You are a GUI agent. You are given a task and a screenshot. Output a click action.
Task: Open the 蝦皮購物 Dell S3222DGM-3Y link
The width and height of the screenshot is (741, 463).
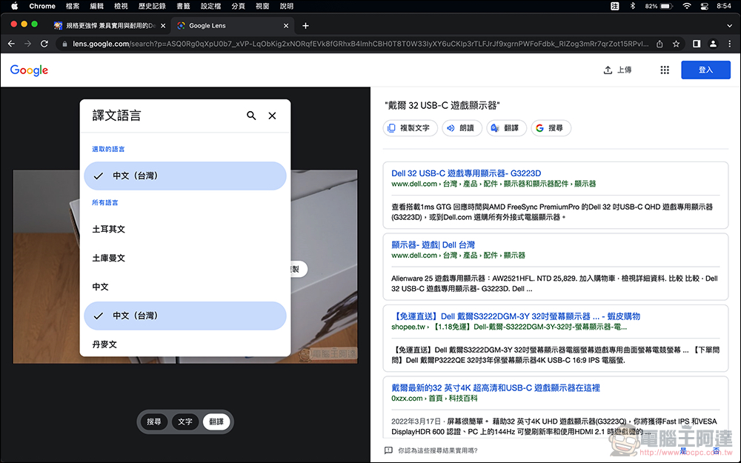(x=516, y=316)
